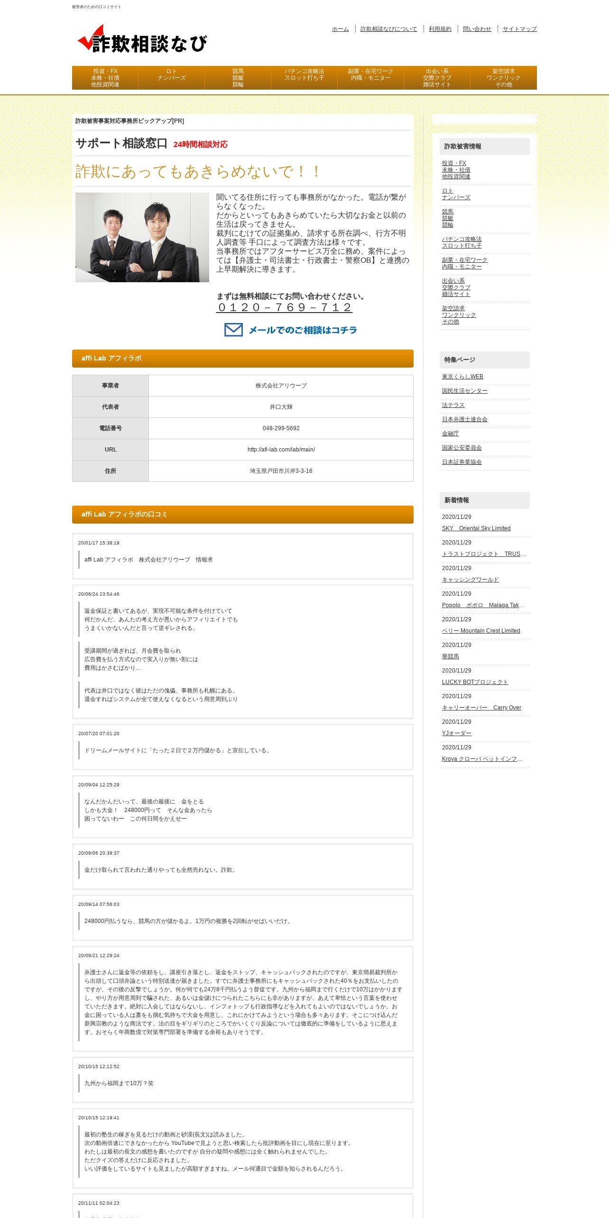
Task: Click URL cell http://afi-lab.com/lab/main/
Action: (281, 450)
